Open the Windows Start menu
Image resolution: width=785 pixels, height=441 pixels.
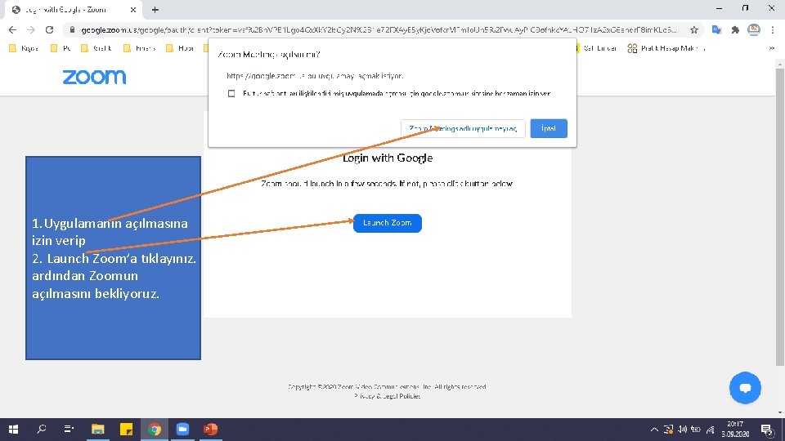(14, 429)
